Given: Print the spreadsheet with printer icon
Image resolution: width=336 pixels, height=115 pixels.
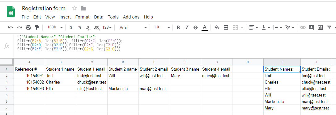Looking at the screenshot, I should [x=28, y=27].
